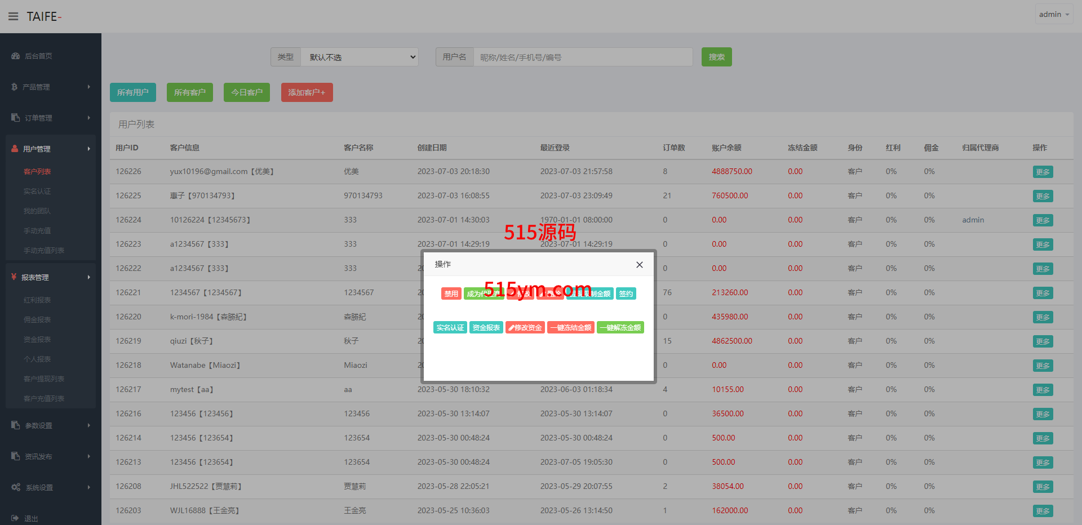Open the 类型 dropdown showing 默认不选
Image resolution: width=1082 pixels, height=525 pixels.
point(359,57)
